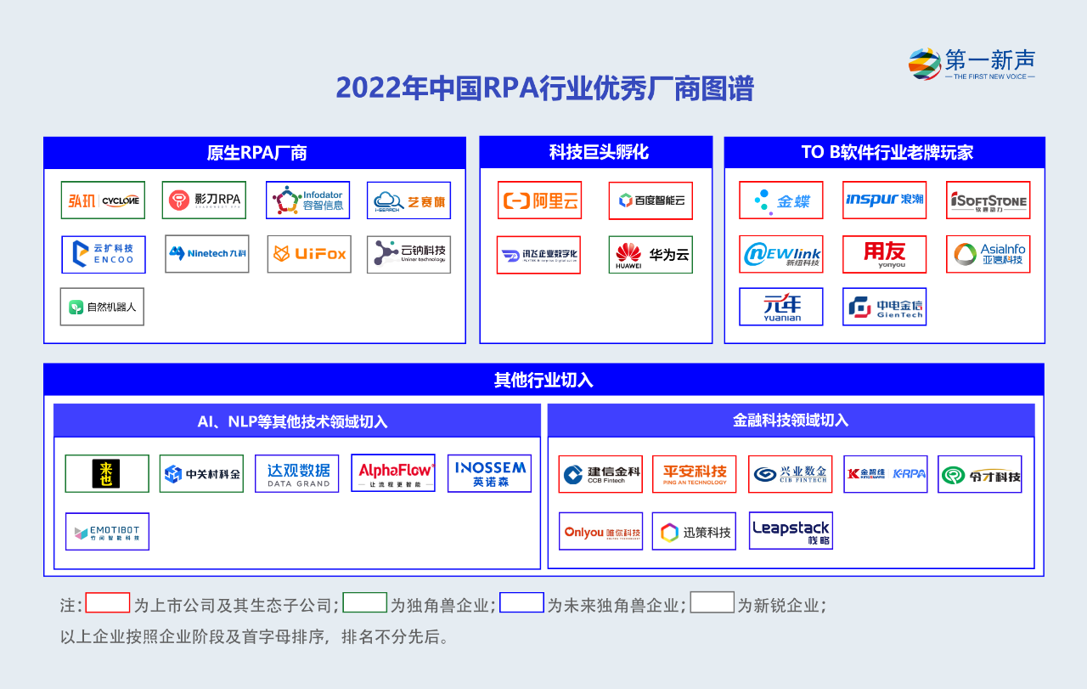This screenshot has height=689, width=1087.
Task: Open the 平安科技 logo tile
Action: (695, 474)
